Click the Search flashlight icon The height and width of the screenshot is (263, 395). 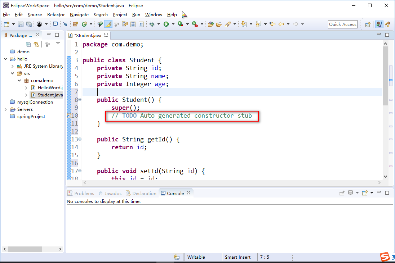click(x=228, y=24)
